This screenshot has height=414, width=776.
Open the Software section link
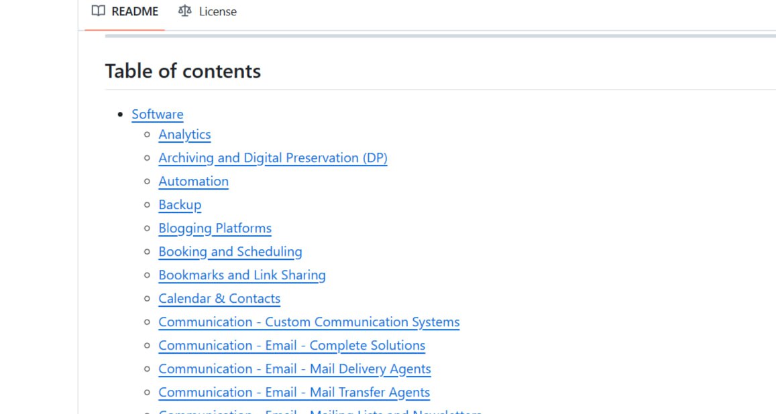[158, 115]
